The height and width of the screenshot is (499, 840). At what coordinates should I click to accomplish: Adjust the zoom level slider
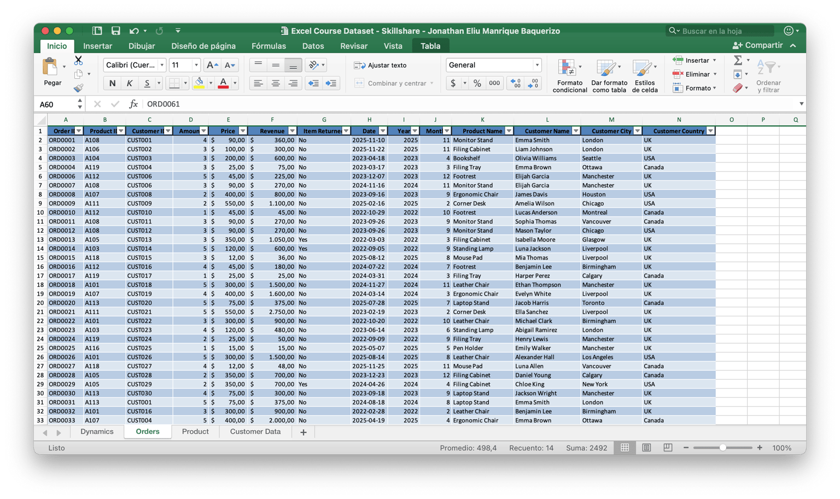click(722, 448)
